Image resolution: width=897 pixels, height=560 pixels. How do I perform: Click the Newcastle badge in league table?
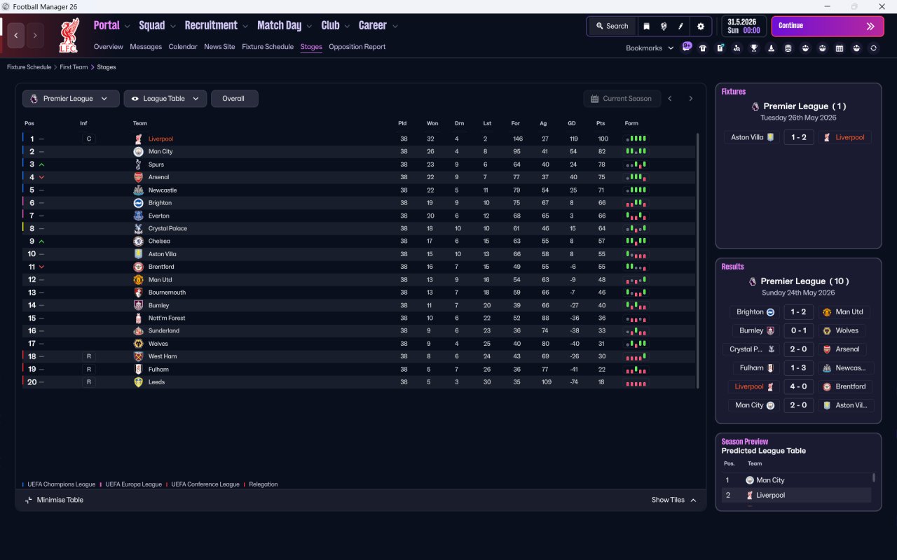[138, 190]
